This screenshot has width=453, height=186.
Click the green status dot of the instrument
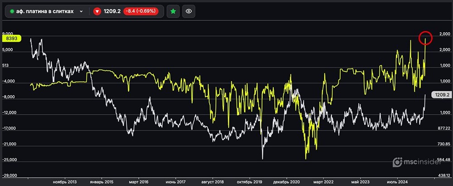coord(12,11)
